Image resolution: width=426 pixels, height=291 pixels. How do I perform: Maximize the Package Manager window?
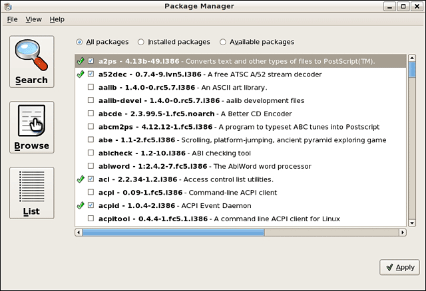(x=403, y=6)
